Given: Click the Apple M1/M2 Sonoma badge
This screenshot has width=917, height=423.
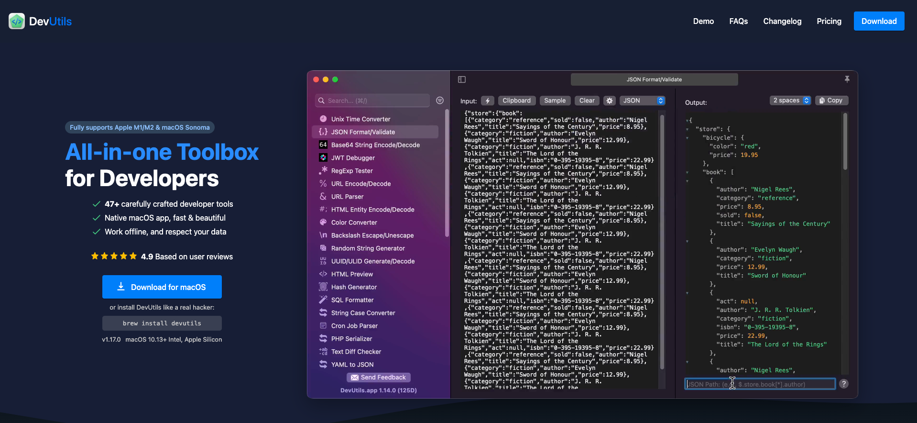Looking at the screenshot, I should point(140,127).
